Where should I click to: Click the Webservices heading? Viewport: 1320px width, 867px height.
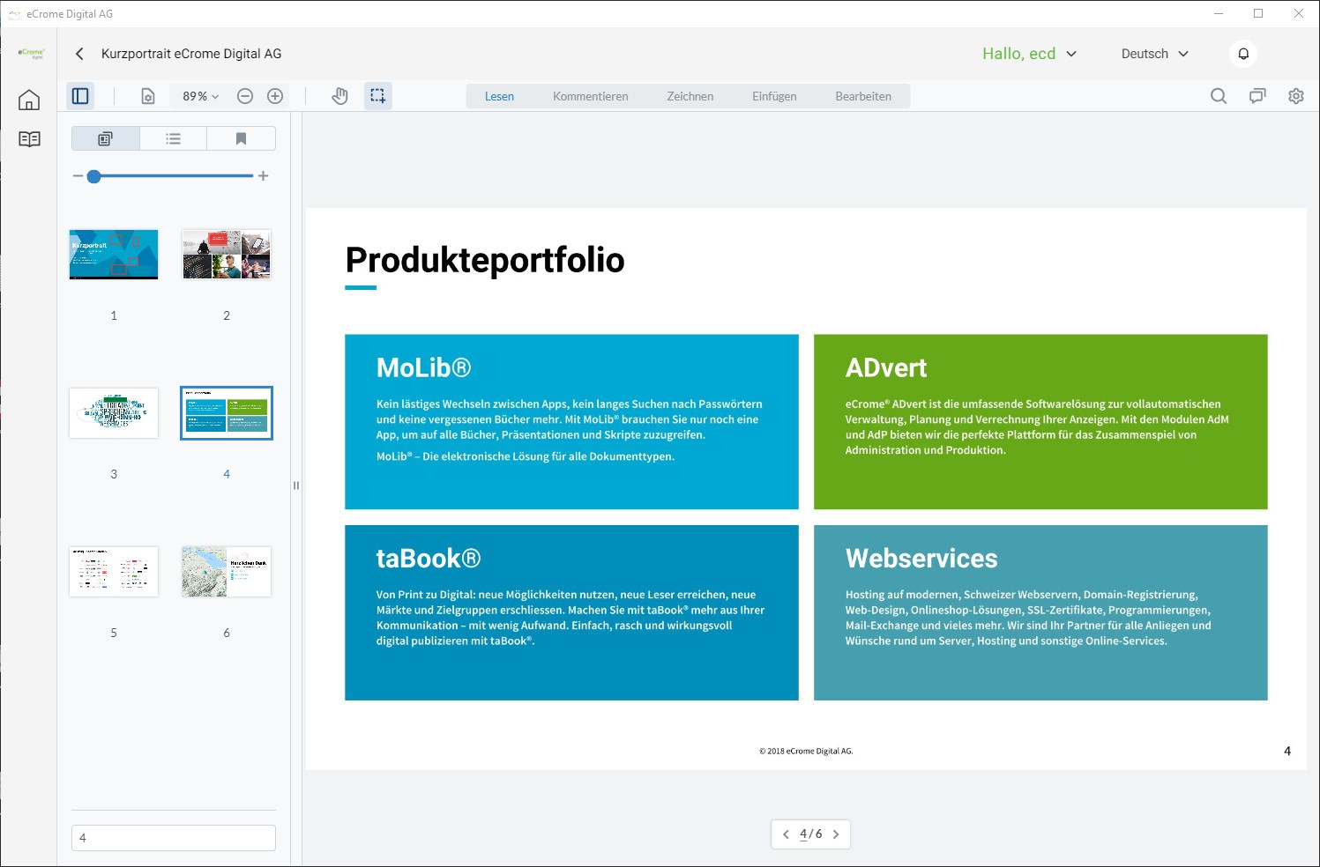coord(921,559)
